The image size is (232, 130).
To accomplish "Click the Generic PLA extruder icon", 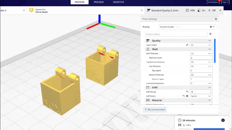I will click(x=31, y=10).
